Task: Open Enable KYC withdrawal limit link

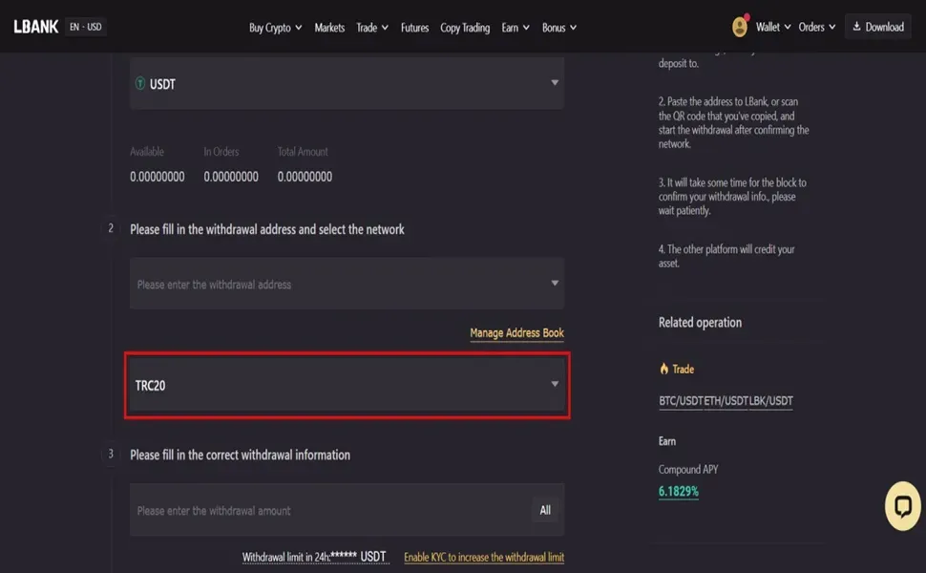Action: pyautogui.click(x=484, y=557)
